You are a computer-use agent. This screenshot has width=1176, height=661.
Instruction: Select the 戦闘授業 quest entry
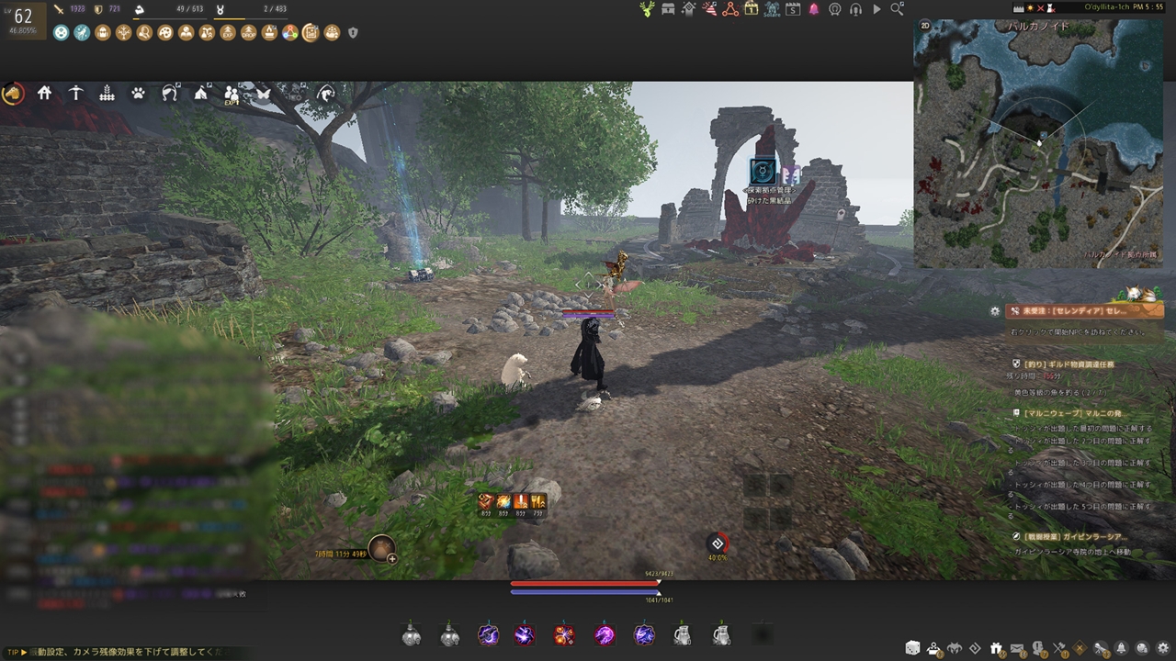pos(1070,536)
